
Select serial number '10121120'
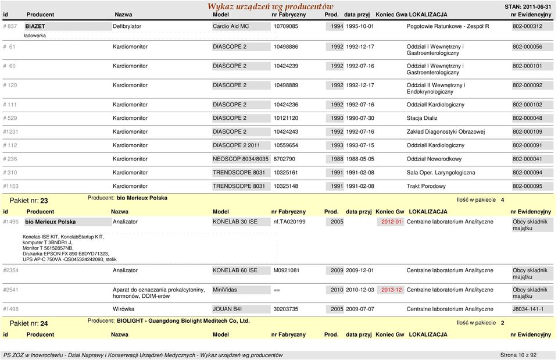(x=286, y=118)
